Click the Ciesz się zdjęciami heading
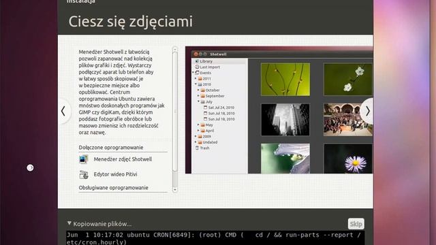This screenshot has height=245, width=436. [x=130, y=21]
